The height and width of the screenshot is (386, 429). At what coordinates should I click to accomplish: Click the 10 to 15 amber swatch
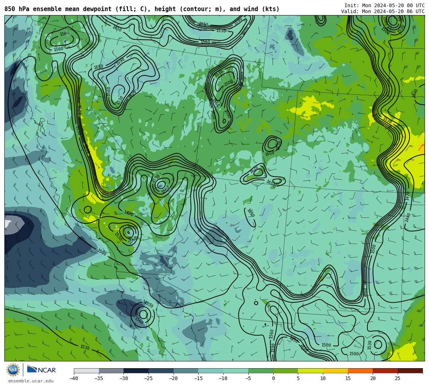(x=335, y=371)
